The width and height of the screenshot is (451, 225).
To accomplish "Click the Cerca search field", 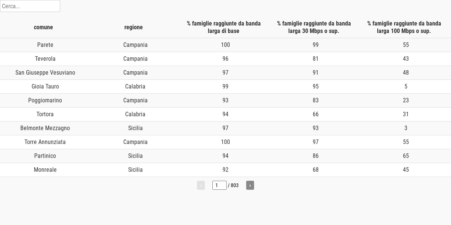I will (30, 6).
